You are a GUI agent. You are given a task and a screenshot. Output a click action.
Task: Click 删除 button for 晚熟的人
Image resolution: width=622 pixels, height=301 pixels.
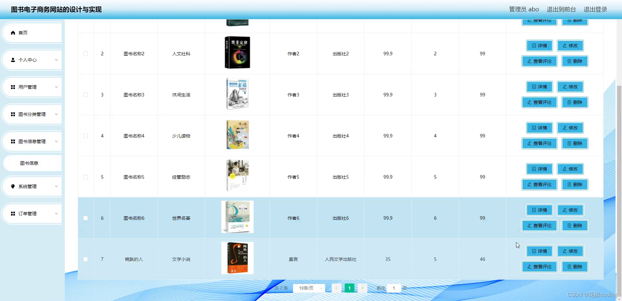click(575, 267)
